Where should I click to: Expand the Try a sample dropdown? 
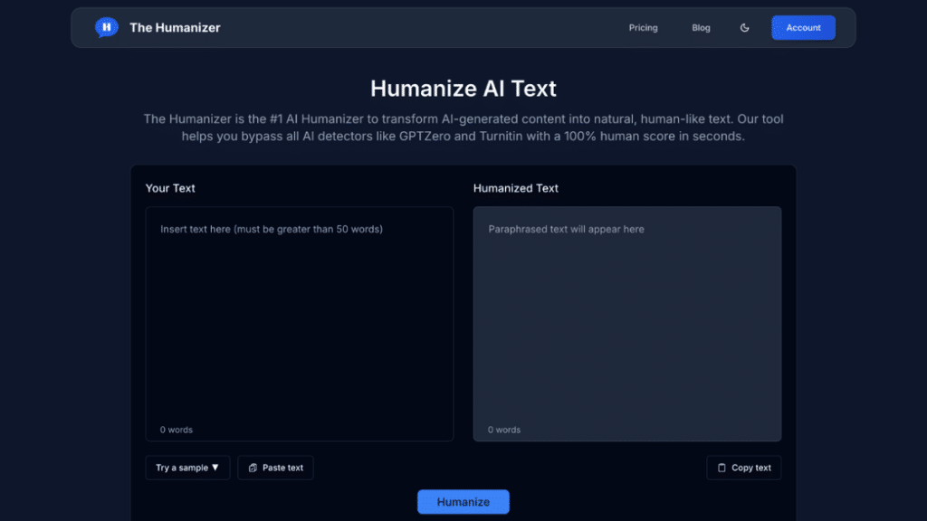[x=187, y=468]
